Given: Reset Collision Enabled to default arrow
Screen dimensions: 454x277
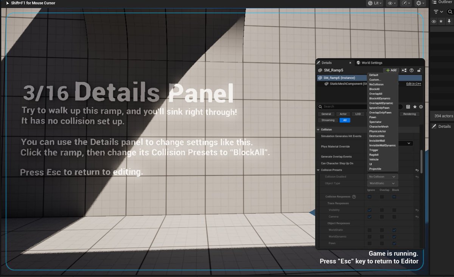Looking at the screenshot, I should tap(417, 176).
